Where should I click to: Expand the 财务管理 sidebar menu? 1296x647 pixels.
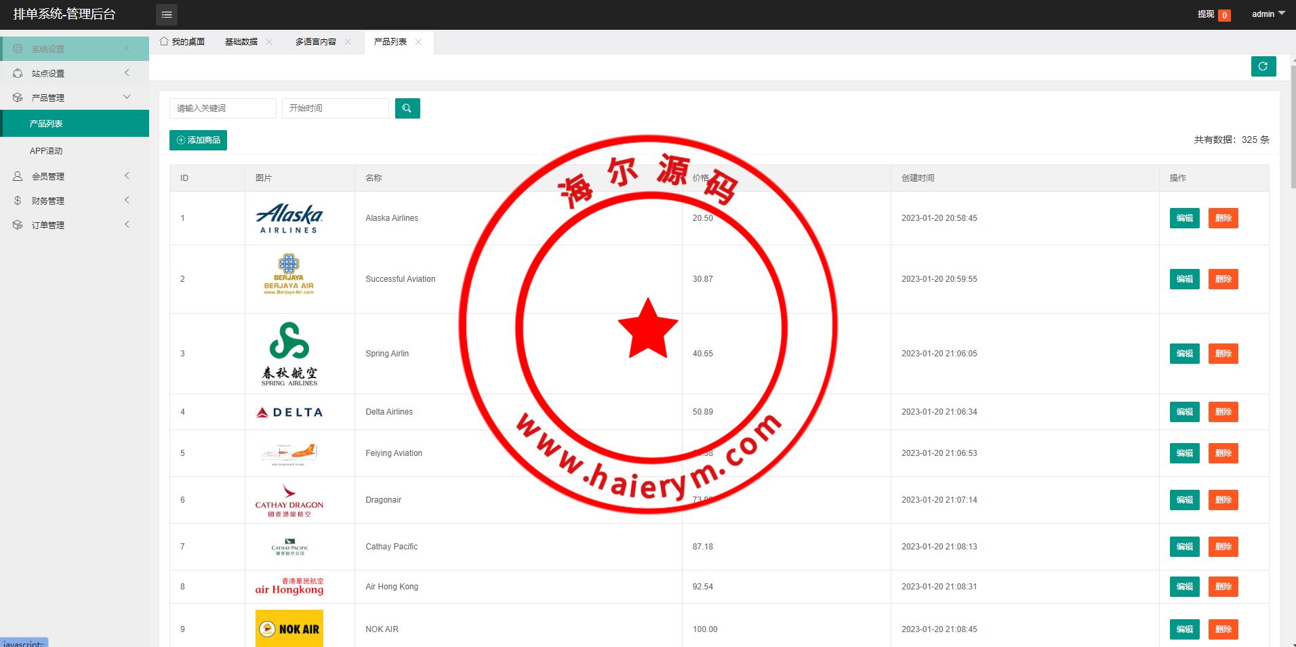[75, 201]
